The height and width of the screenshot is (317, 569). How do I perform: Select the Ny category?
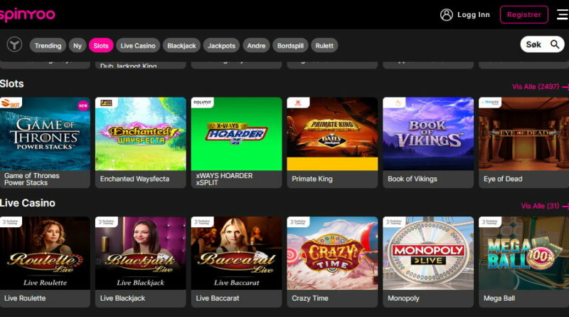coord(78,46)
